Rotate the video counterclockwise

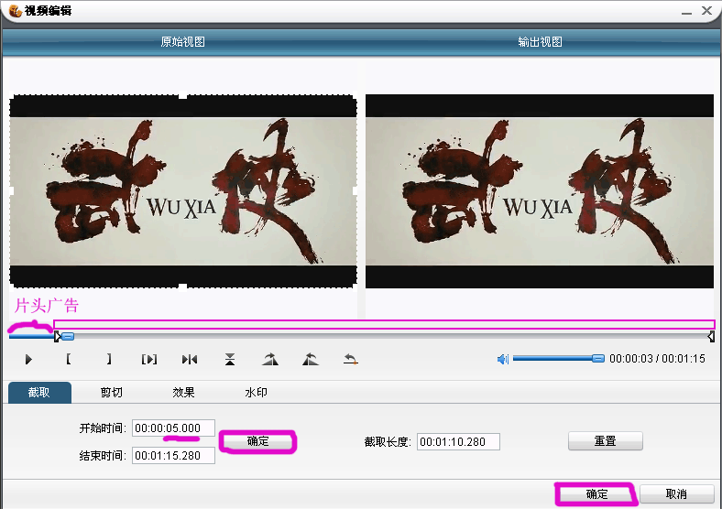coord(311,360)
